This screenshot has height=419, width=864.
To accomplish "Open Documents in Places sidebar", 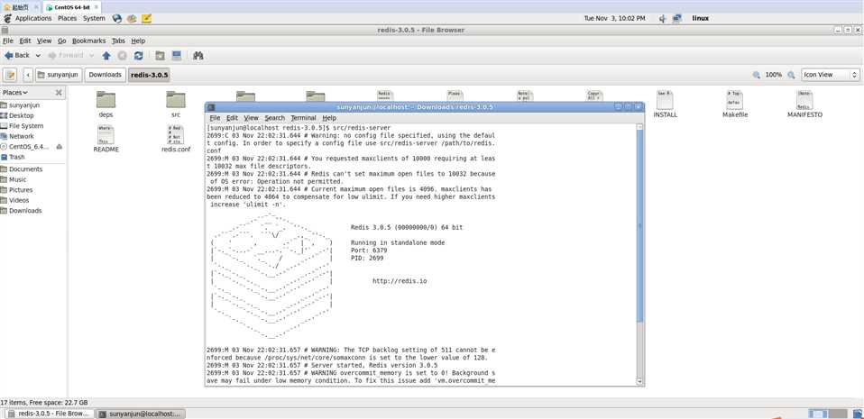I will point(25,169).
